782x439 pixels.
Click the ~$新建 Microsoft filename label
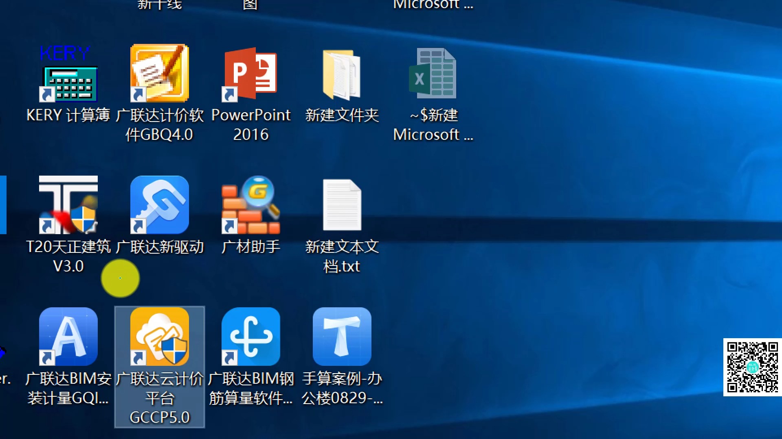(x=433, y=125)
